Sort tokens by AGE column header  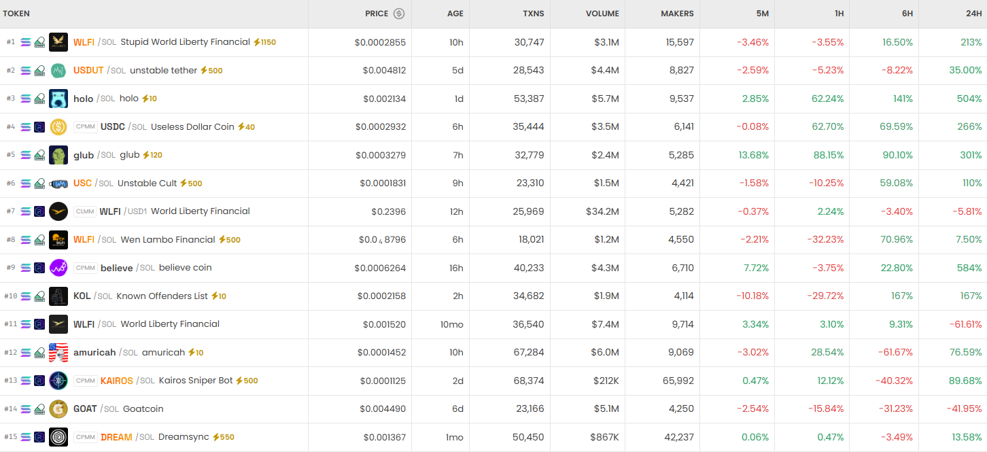pos(455,14)
